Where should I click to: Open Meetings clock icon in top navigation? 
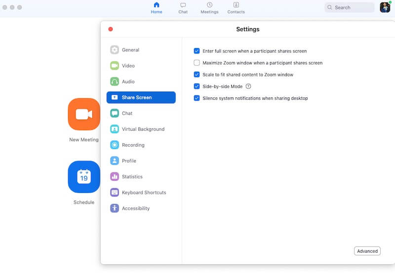tap(209, 5)
